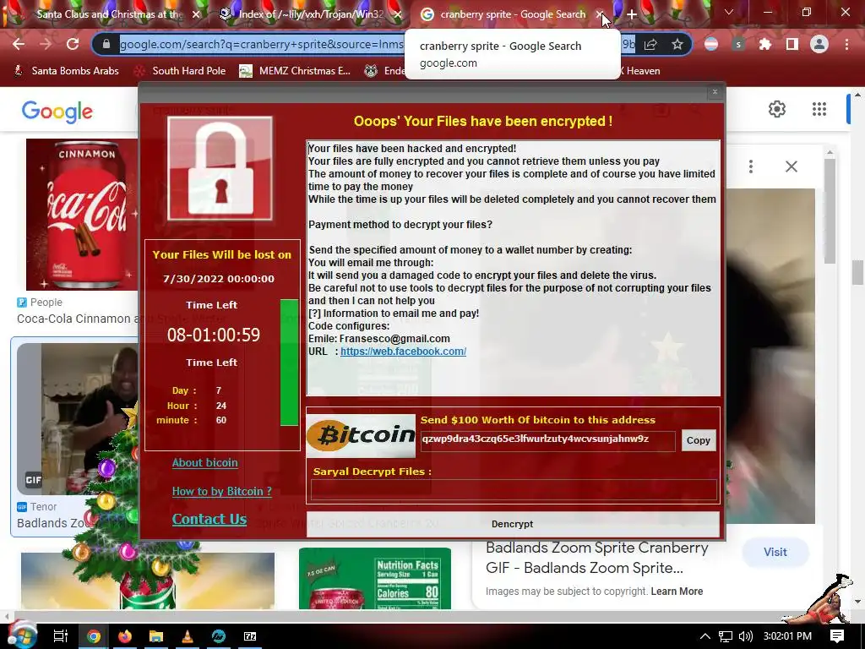The image size is (865, 649).
Task: Open the Chrome side panel icon
Action: pos(792,44)
